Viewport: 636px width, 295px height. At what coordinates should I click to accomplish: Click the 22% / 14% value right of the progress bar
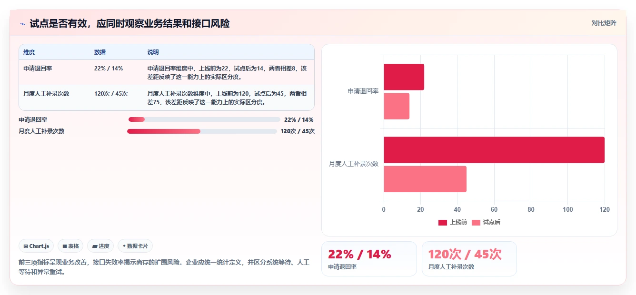[x=299, y=120]
